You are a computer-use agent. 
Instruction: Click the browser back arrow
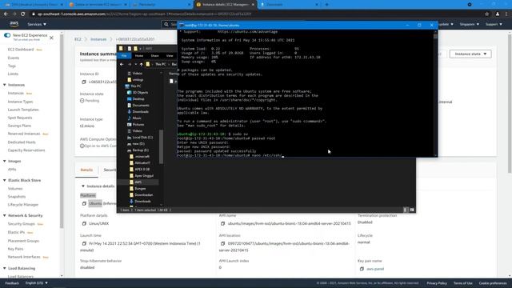(x=6, y=14)
